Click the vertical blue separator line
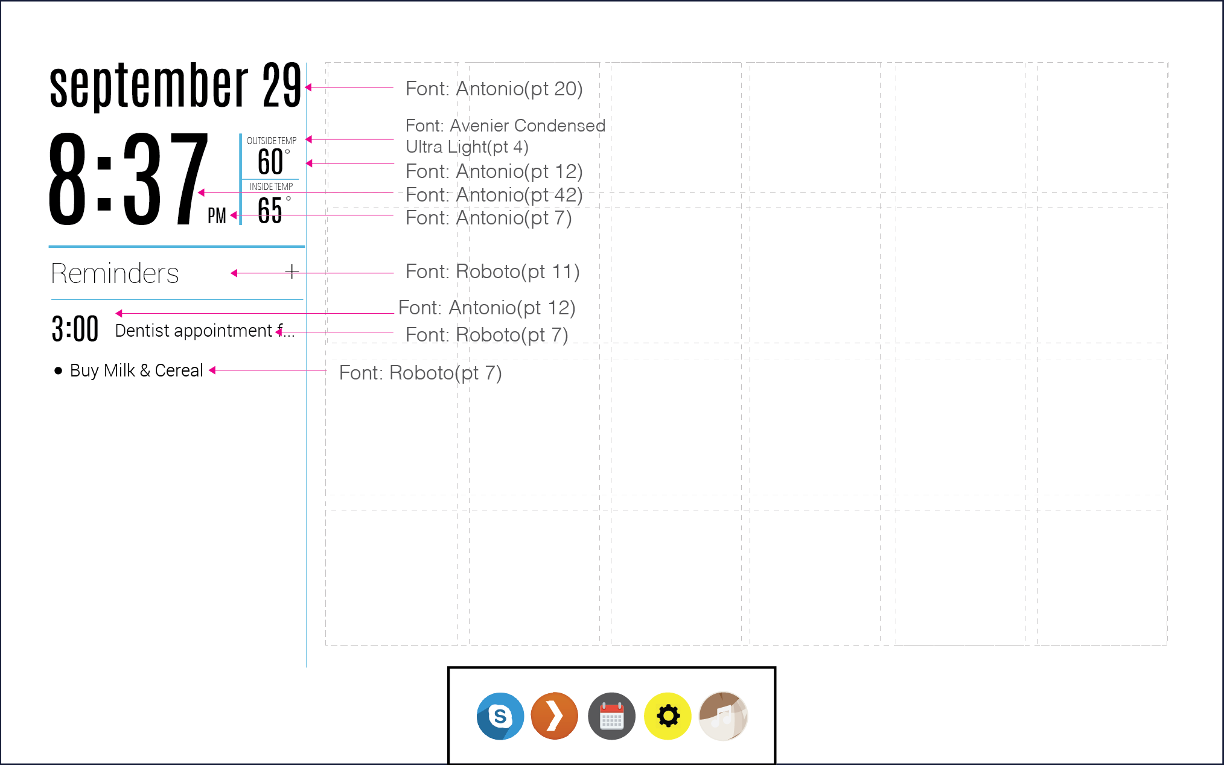 (x=307, y=362)
